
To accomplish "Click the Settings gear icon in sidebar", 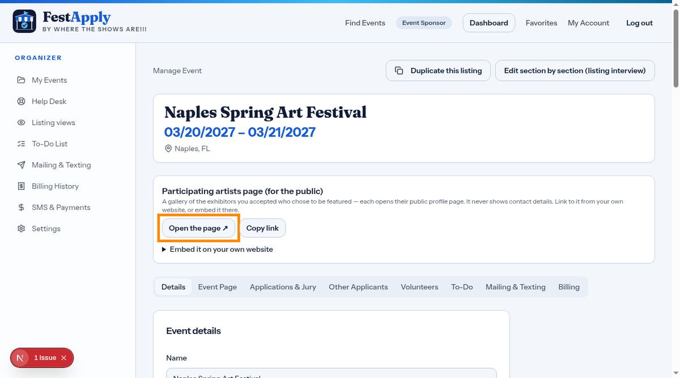I will [x=21, y=229].
